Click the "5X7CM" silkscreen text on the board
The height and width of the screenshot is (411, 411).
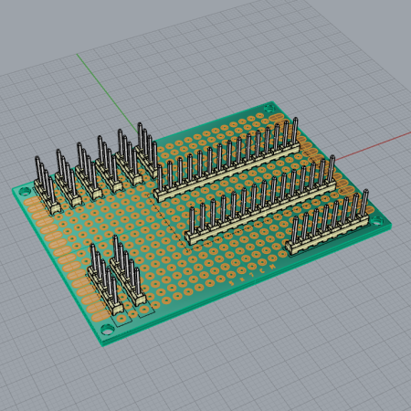(x=252, y=275)
